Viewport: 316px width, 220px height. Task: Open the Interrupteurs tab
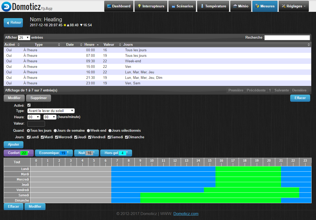pyautogui.click(x=151, y=6)
